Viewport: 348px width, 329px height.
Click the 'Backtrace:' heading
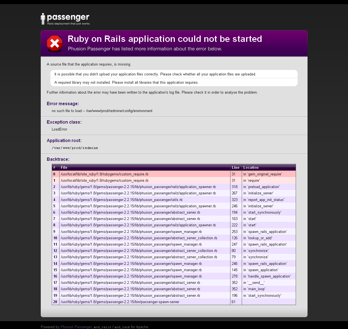(58, 159)
